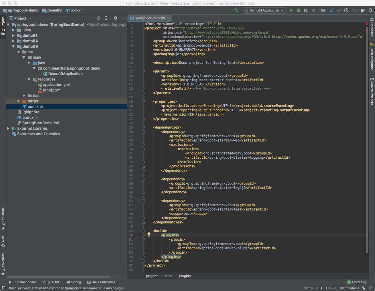This screenshot has width=375, height=291.
Task: Click tool windows quick-access icon bottom left
Action: pyautogui.click(x=3, y=288)
